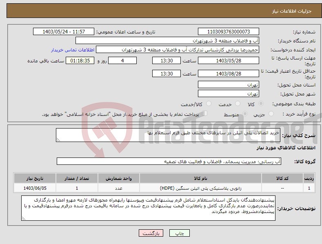Click the بازگشت (back) button
322x244 pixels.
pos(151,233)
